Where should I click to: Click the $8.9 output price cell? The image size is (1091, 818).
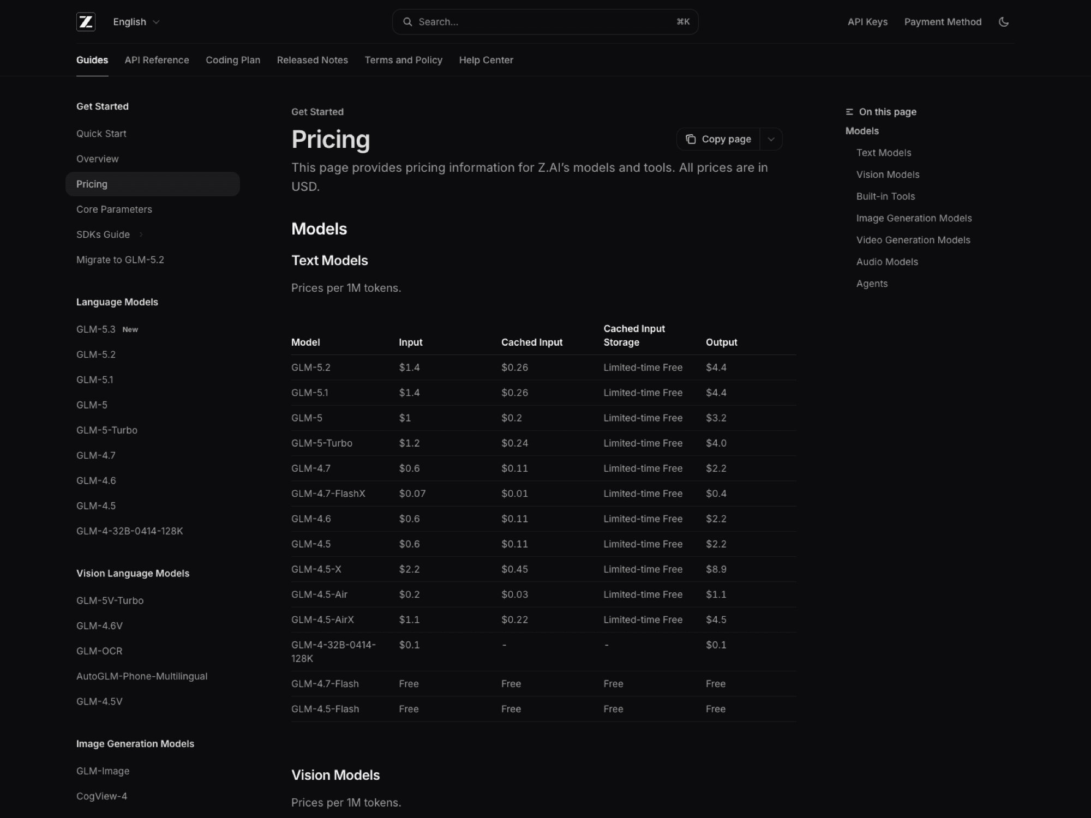(x=716, y=569)
